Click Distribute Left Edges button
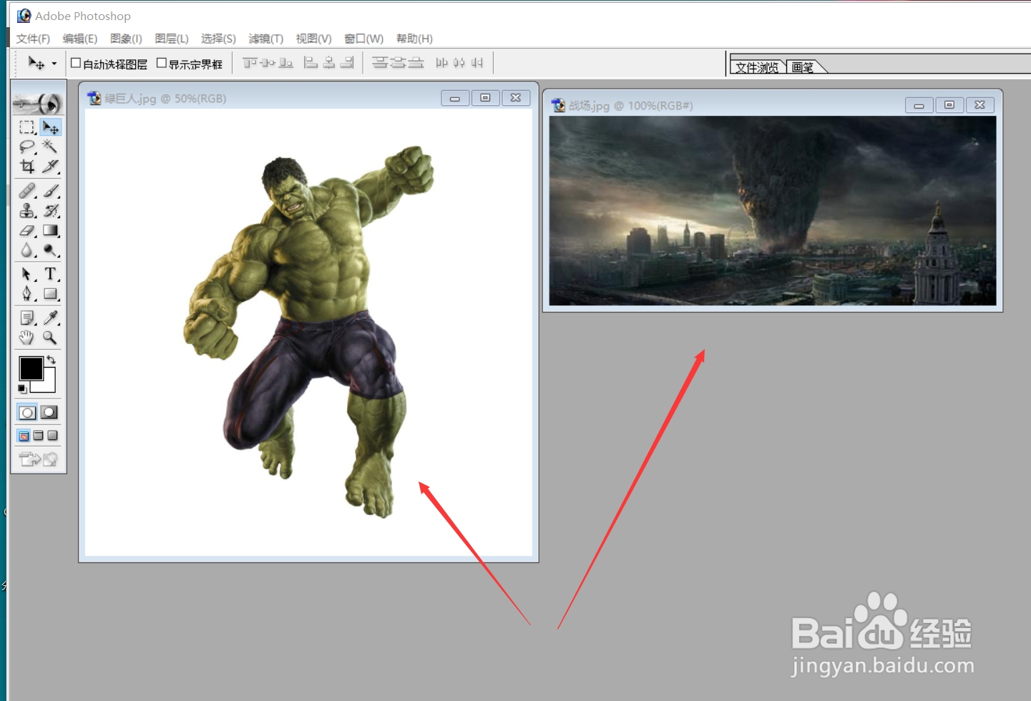 (441, 63)
